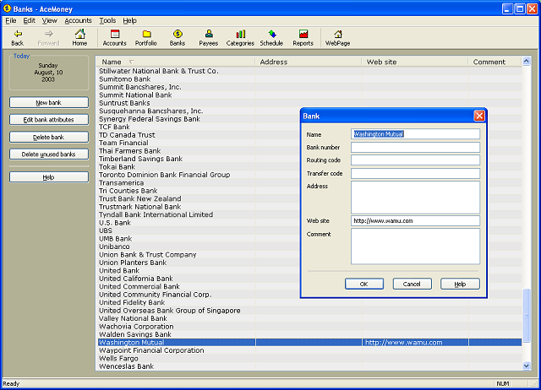Click the Routing code input field
This screenshot has width=541, height=390.
coord(415,160)
